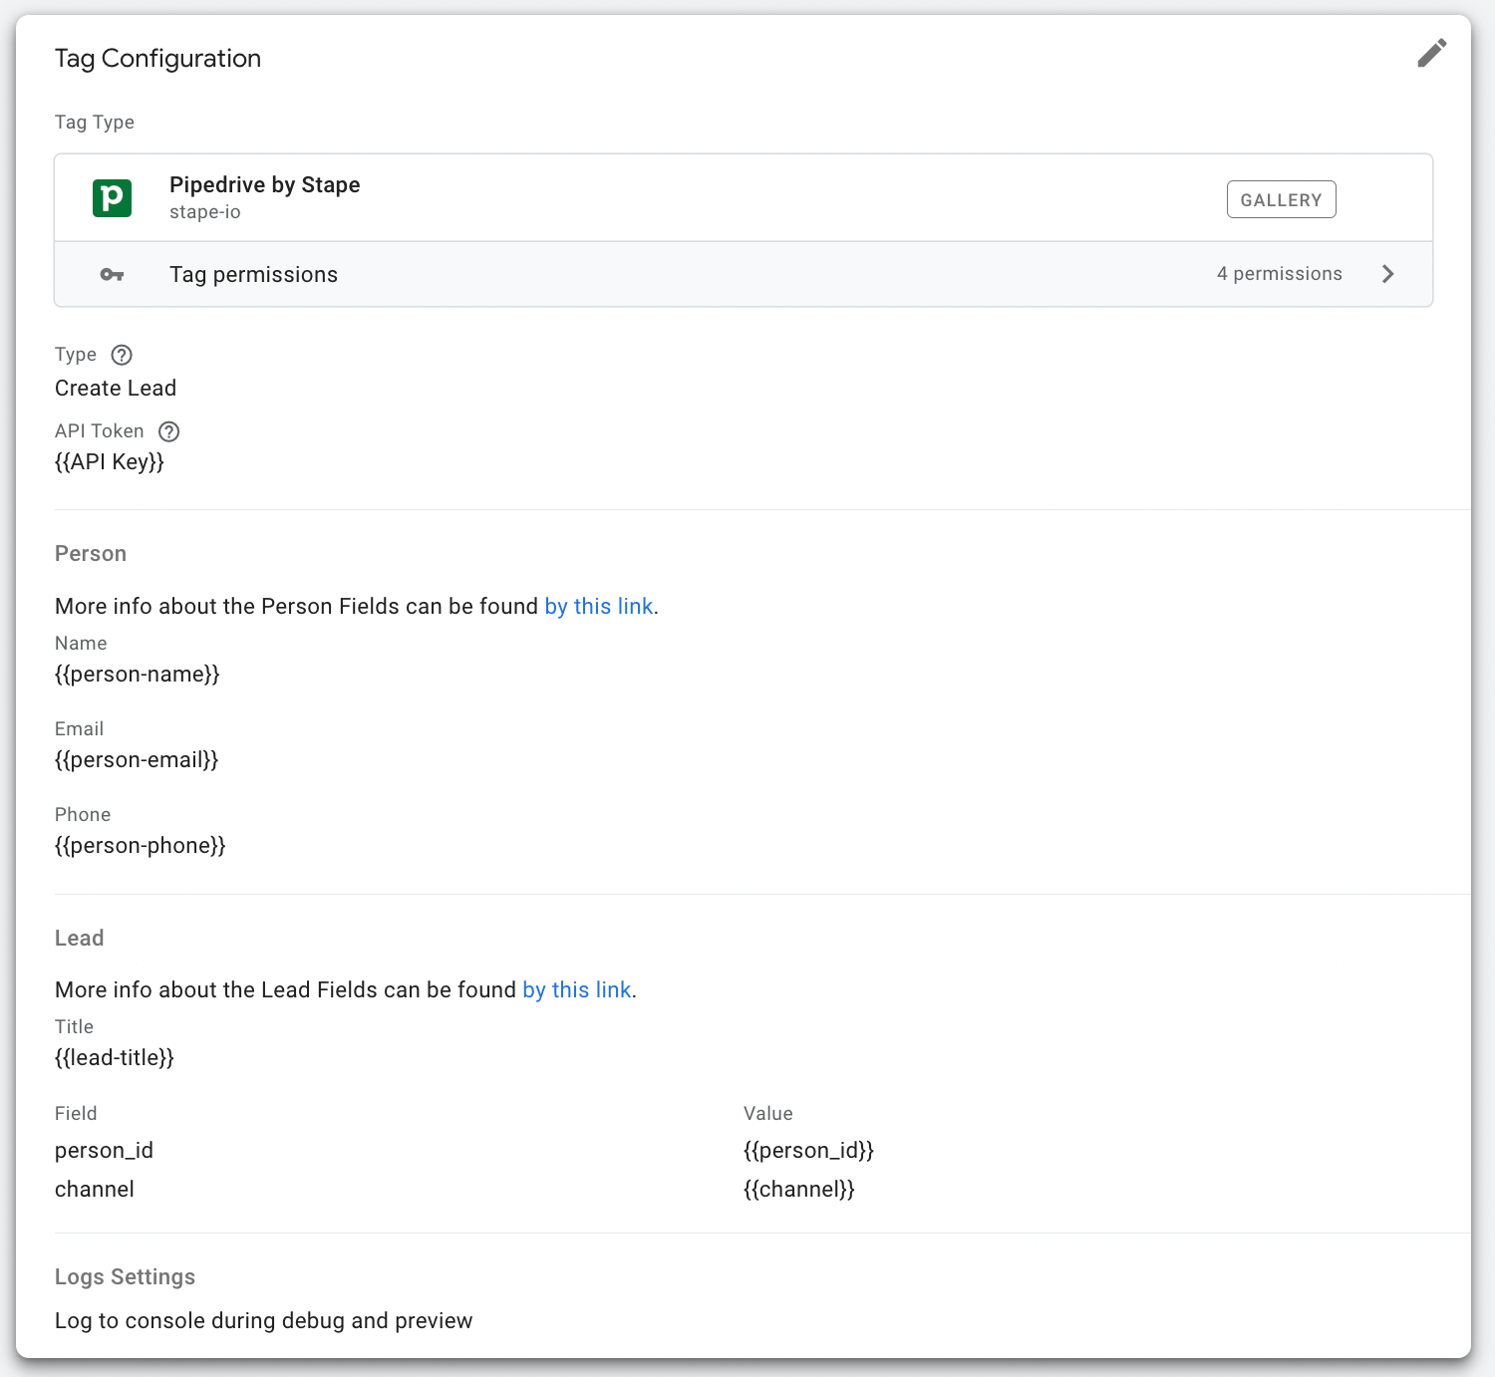
Task: Expand the 4 permissions chevron arrow
Action: click(x=1387, y=274)
